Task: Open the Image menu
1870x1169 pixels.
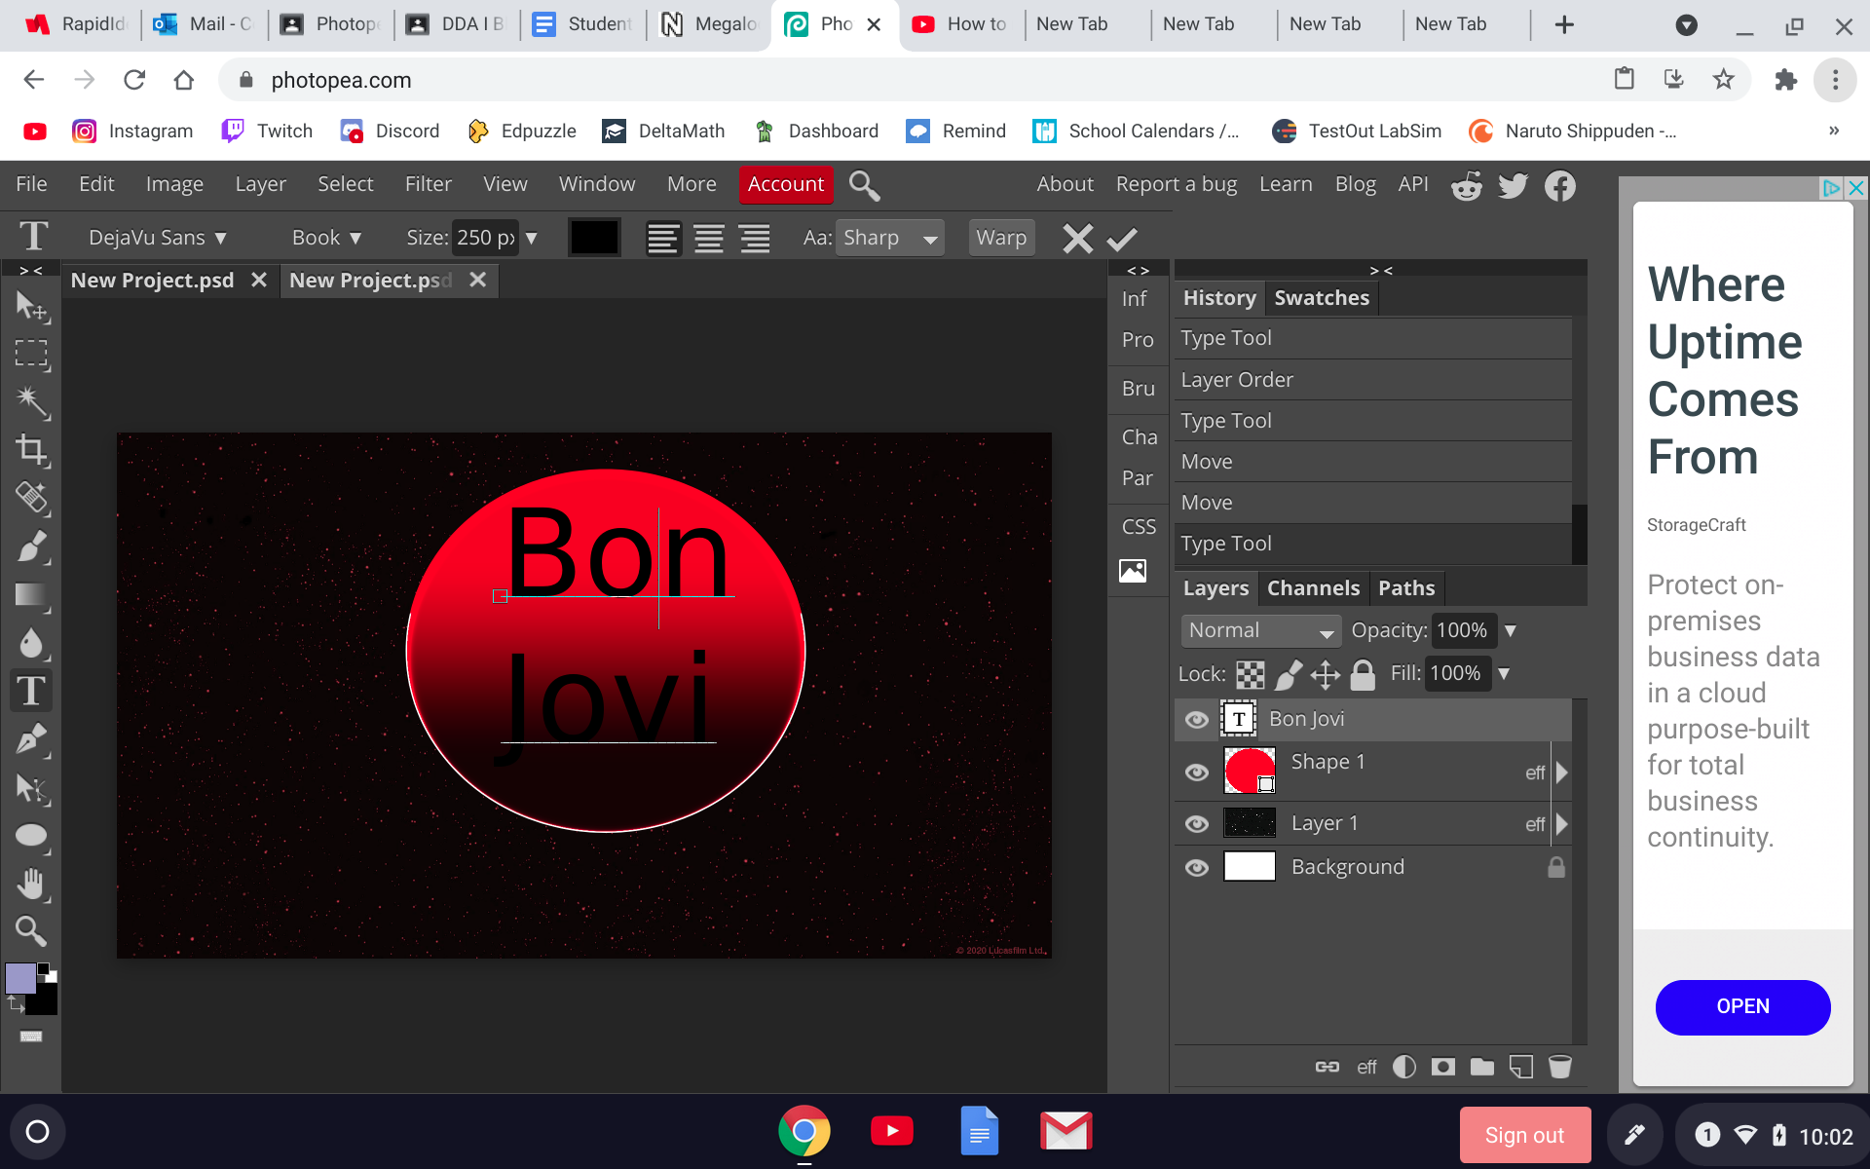Action: tap(174, 184)
